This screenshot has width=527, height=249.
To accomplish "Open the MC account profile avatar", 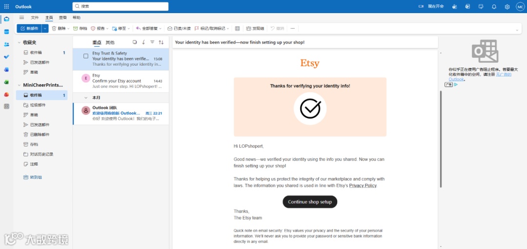I will (520, 6).
